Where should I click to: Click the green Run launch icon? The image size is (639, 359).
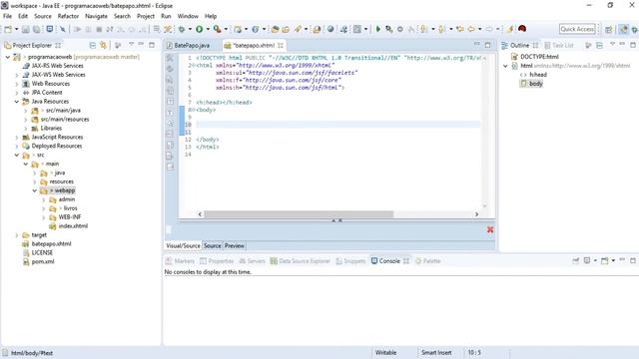coord(200,29)
